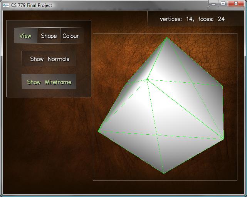The width and height of the screenshot is (247, 197).
Task: Pick the lower-right corner vertex of the mesh
Action: [x=223, y=139]
